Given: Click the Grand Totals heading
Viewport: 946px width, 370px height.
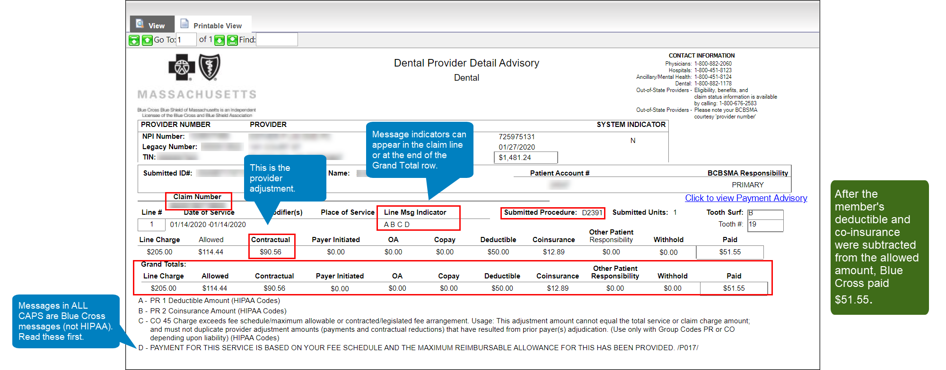Looking at the screenshot, I should click(x=164, y=264).
